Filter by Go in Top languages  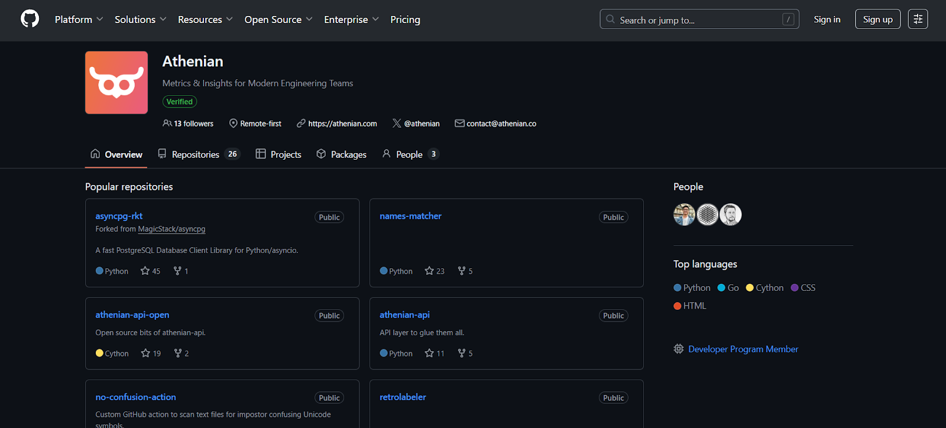(x=728, y=287)
